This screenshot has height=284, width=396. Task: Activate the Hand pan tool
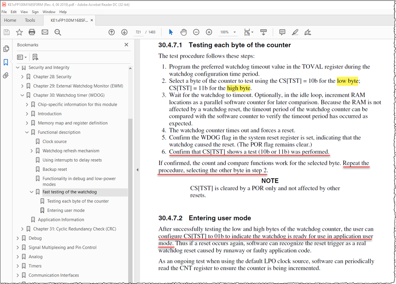click(184, 32)
